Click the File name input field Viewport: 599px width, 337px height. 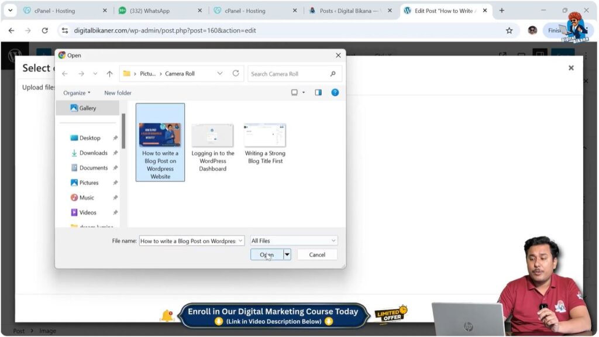coord(188,240)
